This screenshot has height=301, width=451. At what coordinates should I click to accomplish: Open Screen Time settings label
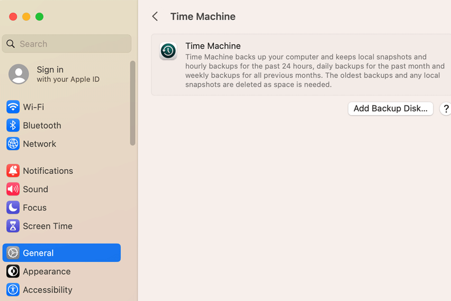(48, 226)
